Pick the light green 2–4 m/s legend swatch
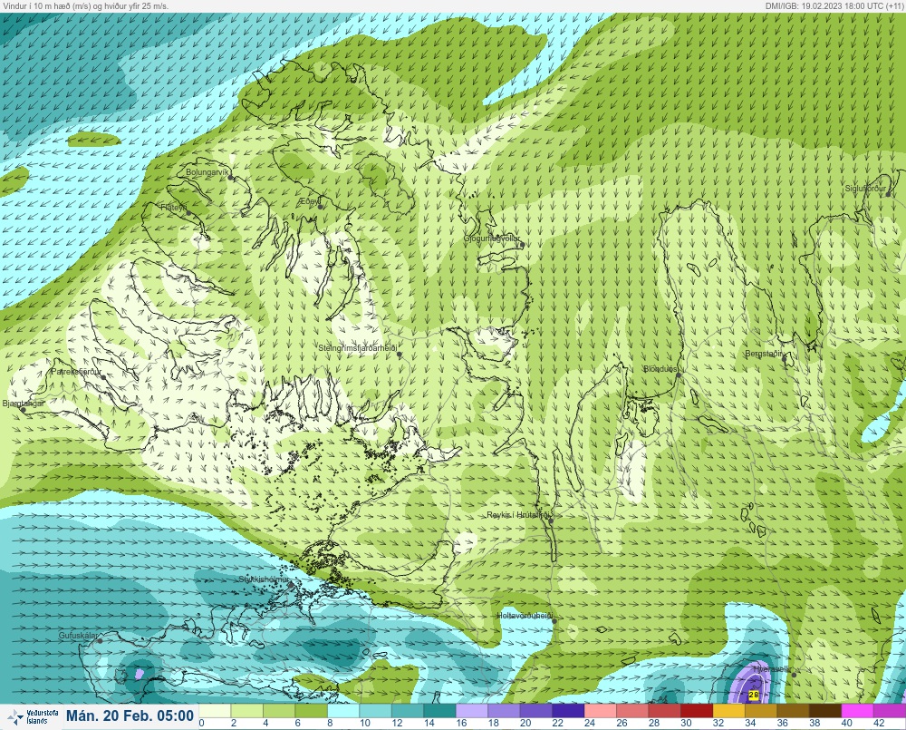 pyautogui.click(x=247, y=710)
